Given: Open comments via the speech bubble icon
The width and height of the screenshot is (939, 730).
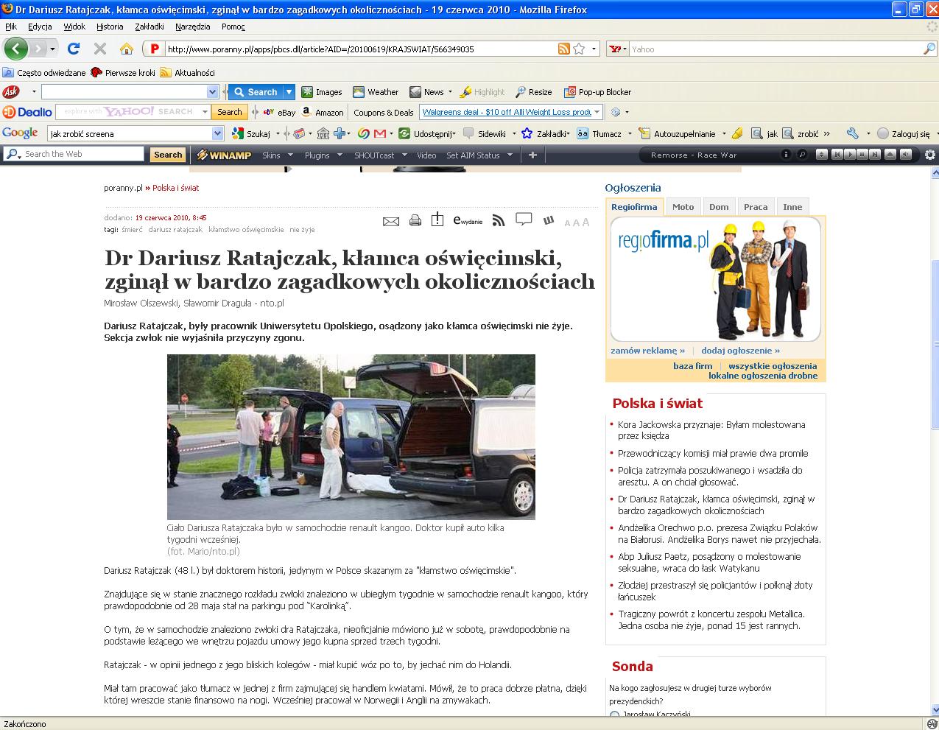Looking at the screenshot, I should point(524,220).
